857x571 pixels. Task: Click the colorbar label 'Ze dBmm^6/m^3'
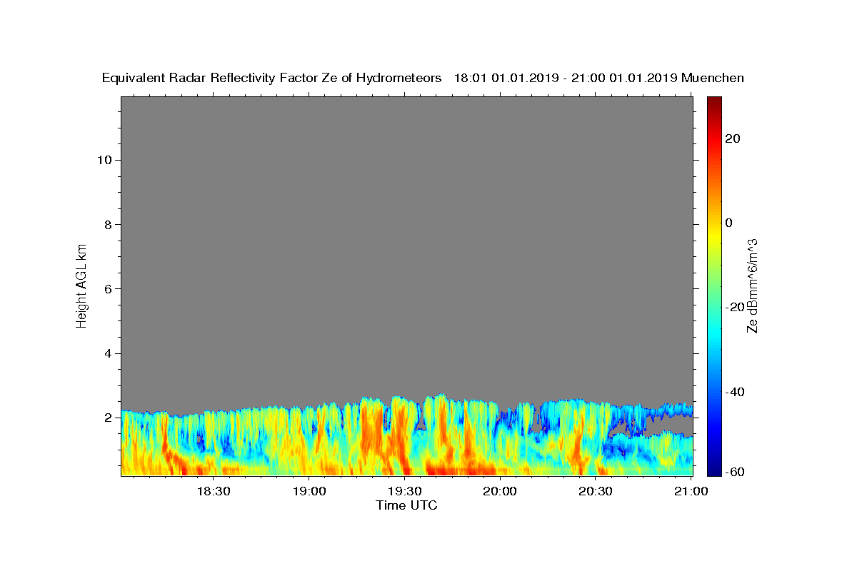click(752, 285)
